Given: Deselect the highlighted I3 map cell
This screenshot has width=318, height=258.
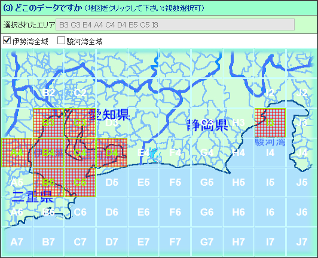Looking at the screenshot, I should coord(270,122).
